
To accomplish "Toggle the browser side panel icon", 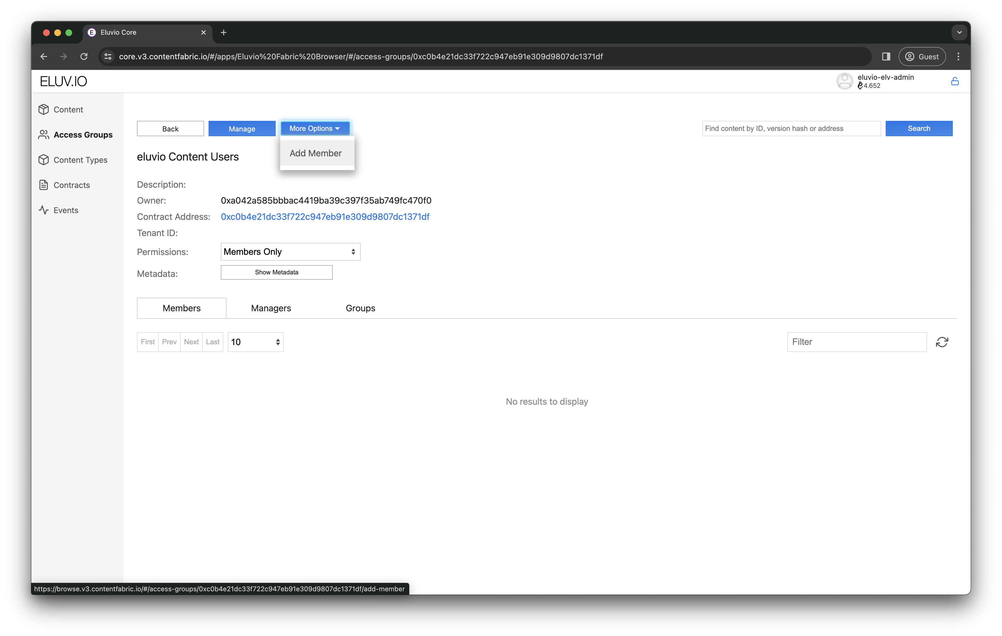I will click(x=886, y=56).
